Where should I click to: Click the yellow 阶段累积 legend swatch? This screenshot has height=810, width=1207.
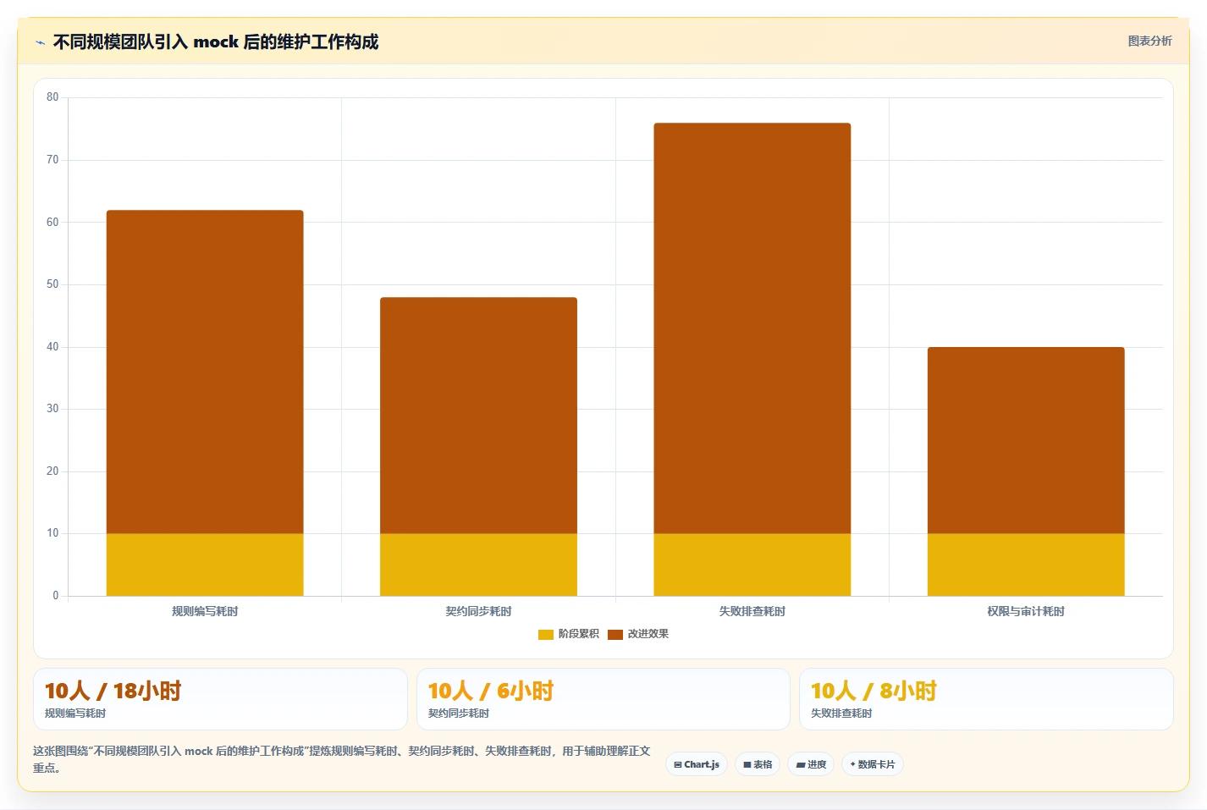[x=546, y=635]
